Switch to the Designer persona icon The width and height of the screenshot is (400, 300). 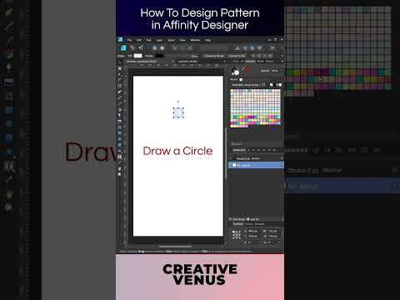coord(123,47)
